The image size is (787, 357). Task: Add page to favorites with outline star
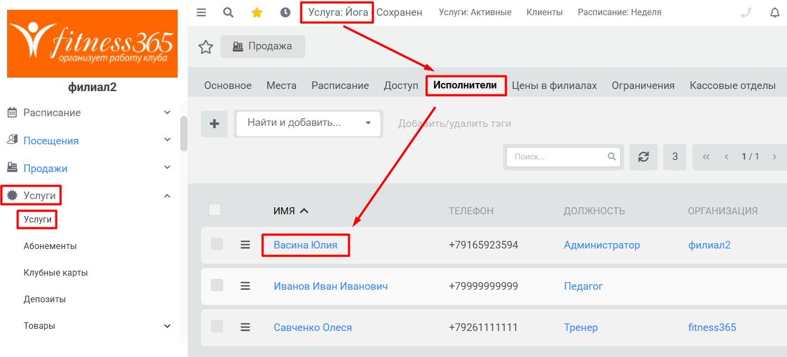click(206, 47)
